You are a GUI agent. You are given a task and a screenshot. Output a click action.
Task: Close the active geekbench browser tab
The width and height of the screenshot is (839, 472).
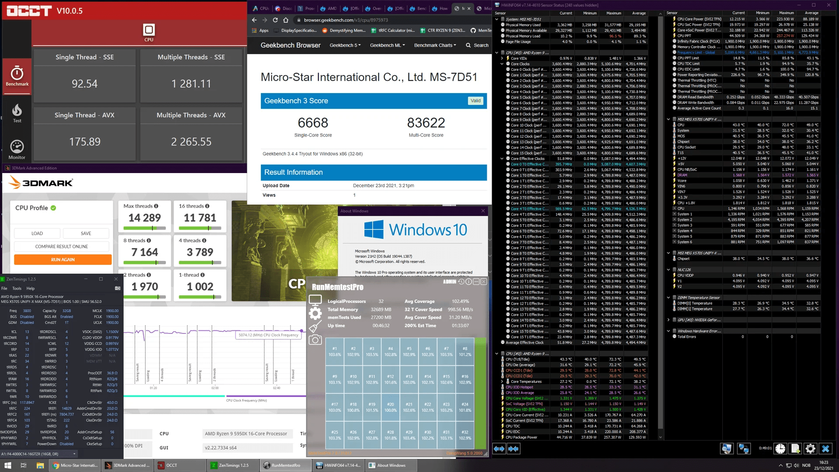[x=469, y=8]
